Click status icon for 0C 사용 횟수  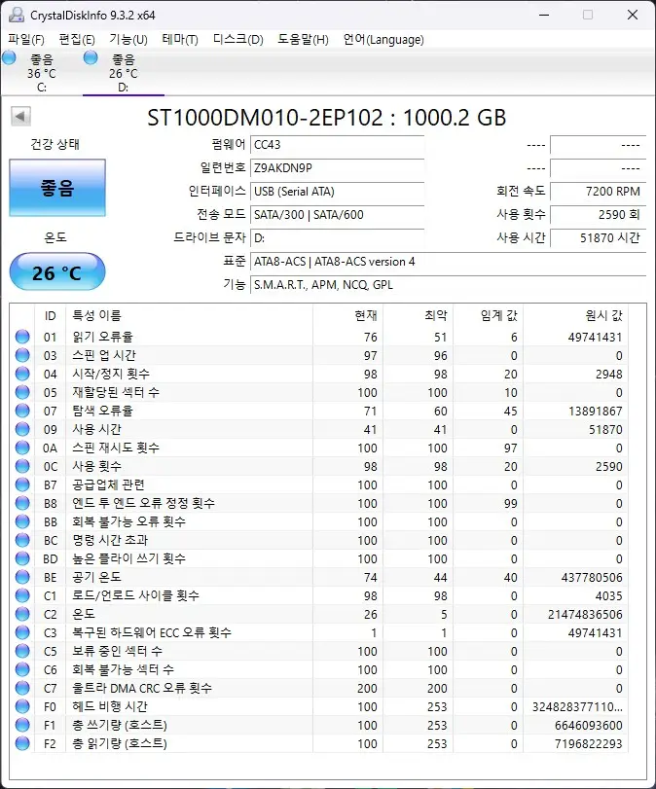(x=22, y=466)
